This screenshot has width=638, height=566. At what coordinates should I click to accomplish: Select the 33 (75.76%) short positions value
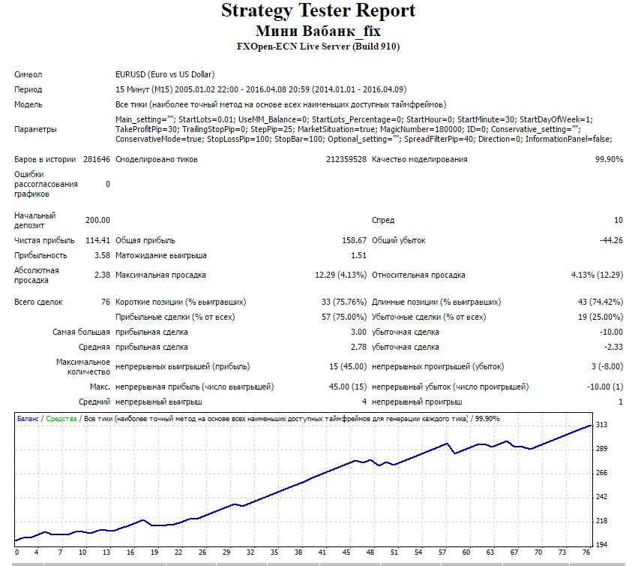(x=344, y=302)
